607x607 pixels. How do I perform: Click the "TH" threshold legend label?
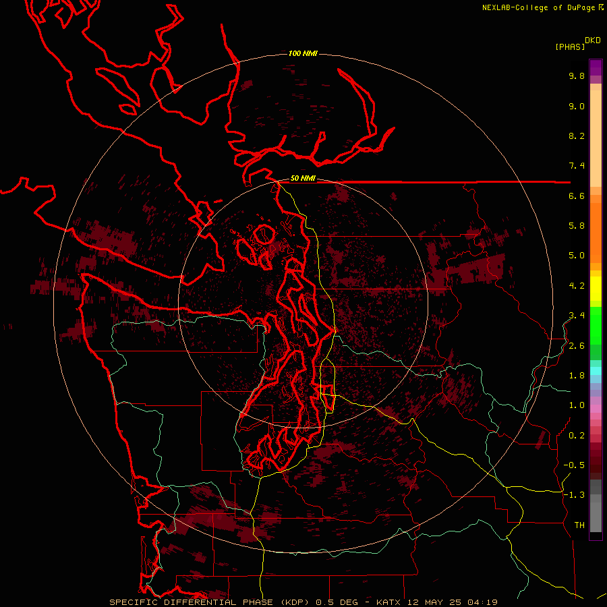pyautogui.click(x=579, y=525)
